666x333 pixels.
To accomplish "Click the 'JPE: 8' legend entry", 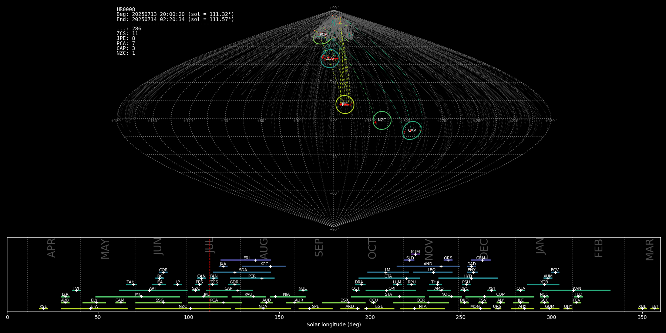I will coord(126,38).
